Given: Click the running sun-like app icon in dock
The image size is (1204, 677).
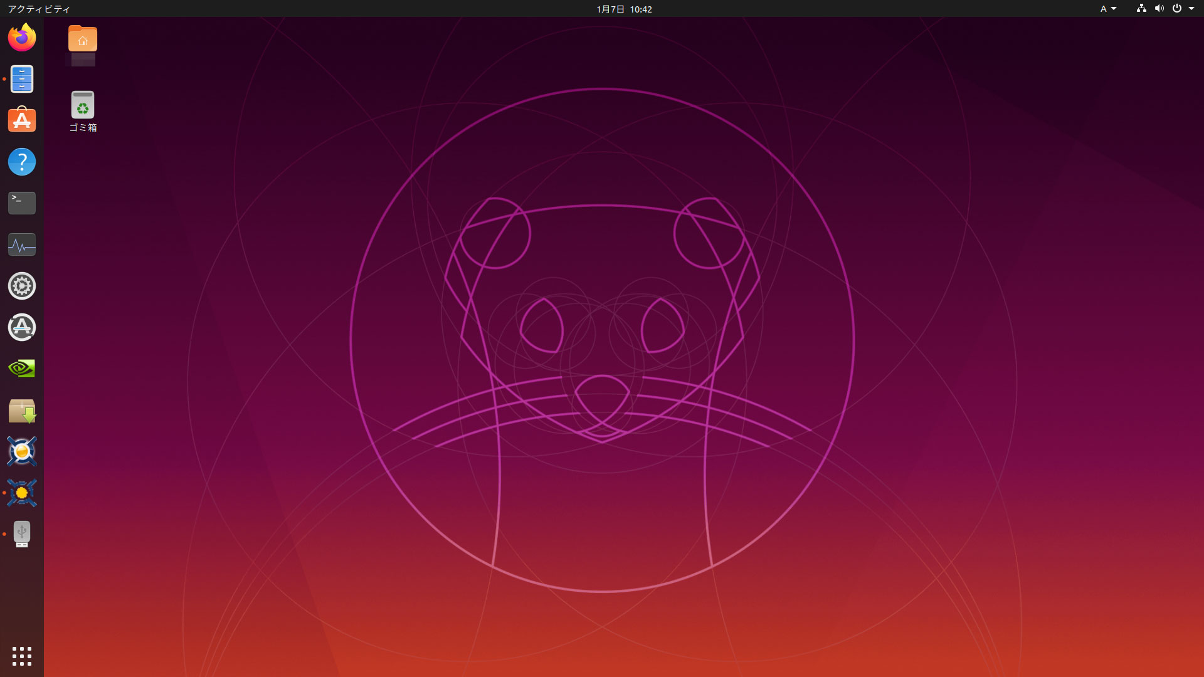Looking at the screenshot, I should 22,493.
